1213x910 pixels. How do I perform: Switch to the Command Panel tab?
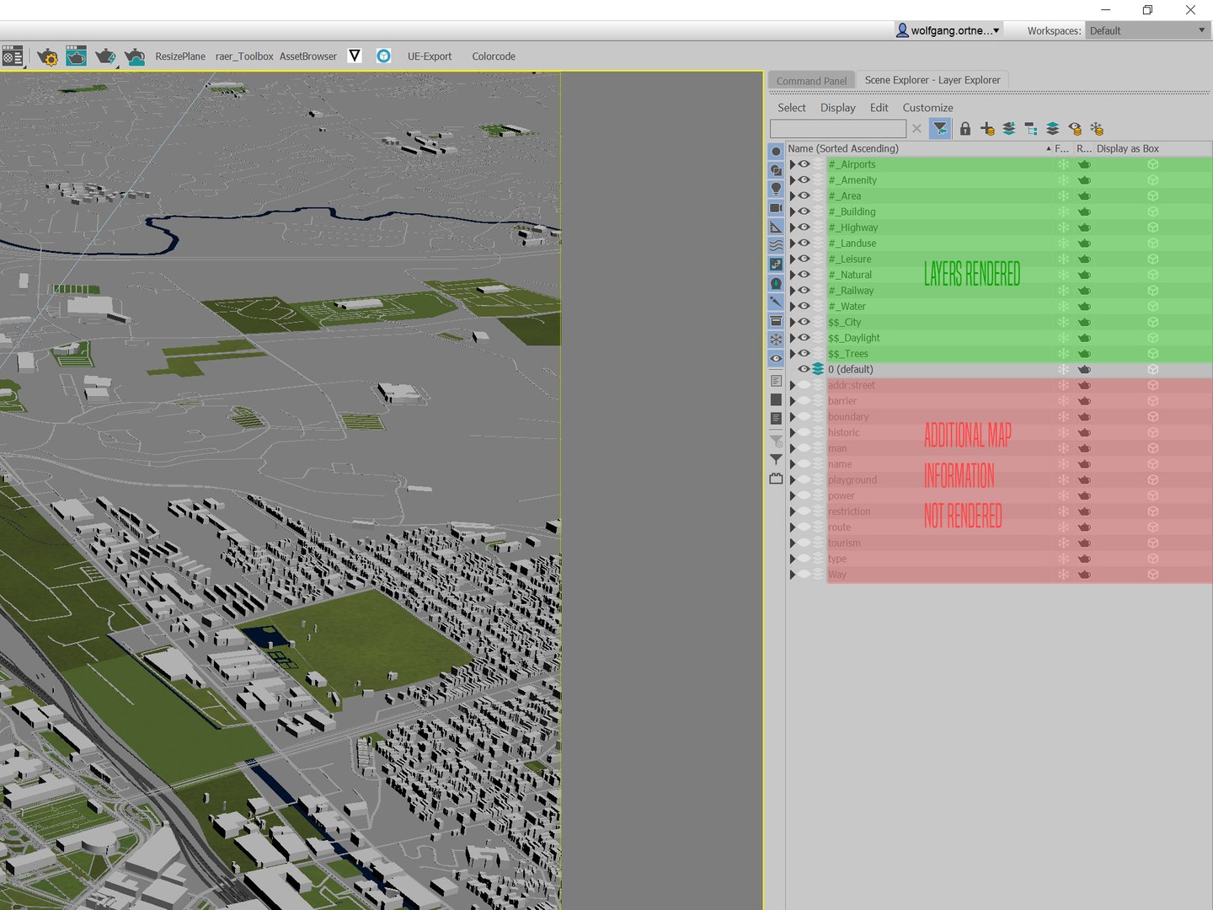point(811,81)
